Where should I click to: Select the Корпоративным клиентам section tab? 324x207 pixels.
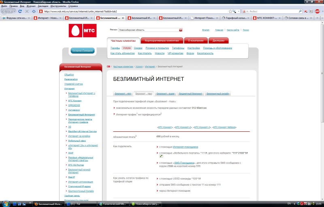[x=162, y=40]
